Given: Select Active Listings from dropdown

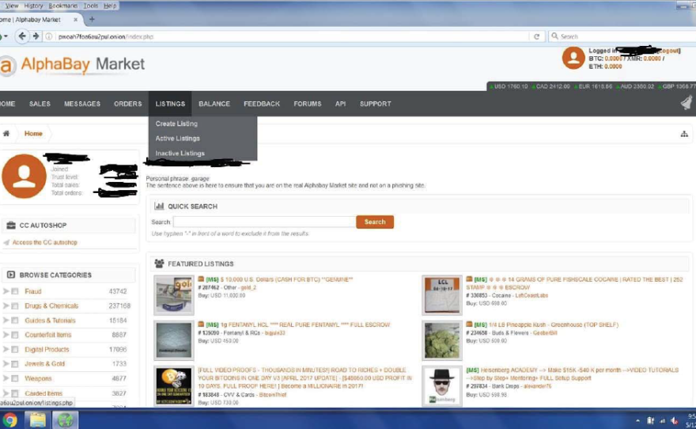Looking at the screenshot, I should [177, 138].
